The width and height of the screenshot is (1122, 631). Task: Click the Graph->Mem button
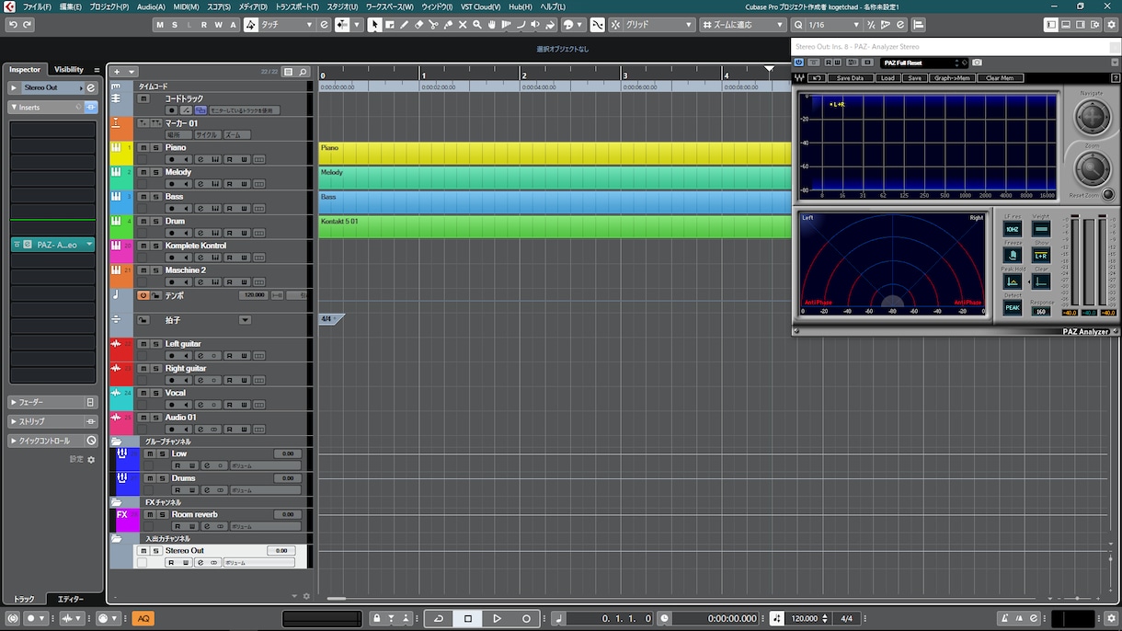coord(952,78)
